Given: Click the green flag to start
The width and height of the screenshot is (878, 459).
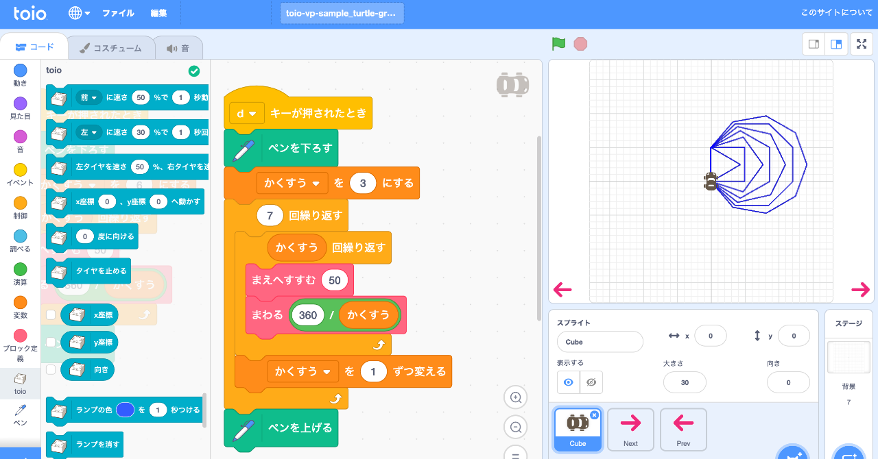Looking at the screenshot, I should [x=558, y=43].
